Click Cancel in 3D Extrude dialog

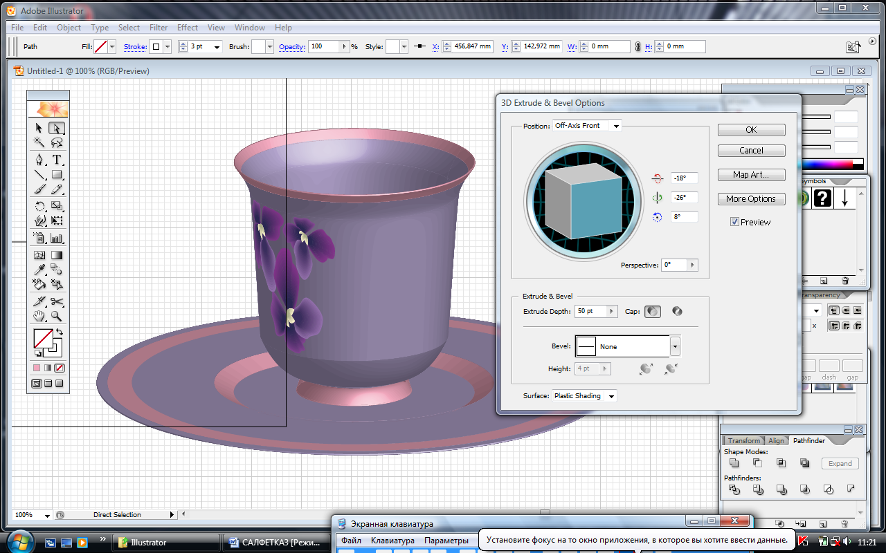[751, 151]
